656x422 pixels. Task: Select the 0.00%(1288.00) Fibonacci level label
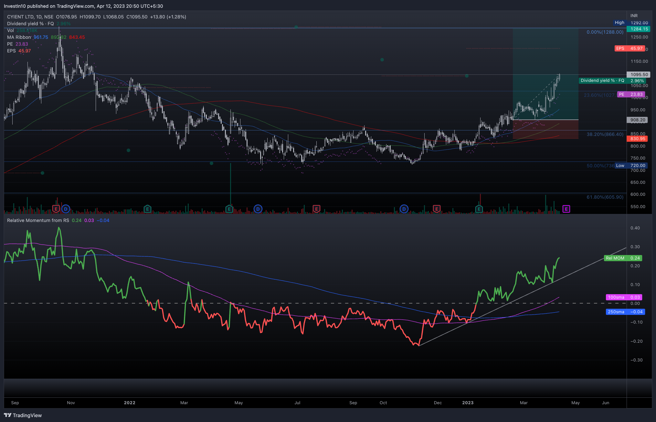click(605, 32)
